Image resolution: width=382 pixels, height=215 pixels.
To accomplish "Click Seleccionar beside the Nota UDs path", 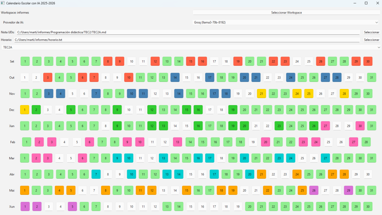I will point(371,32).
